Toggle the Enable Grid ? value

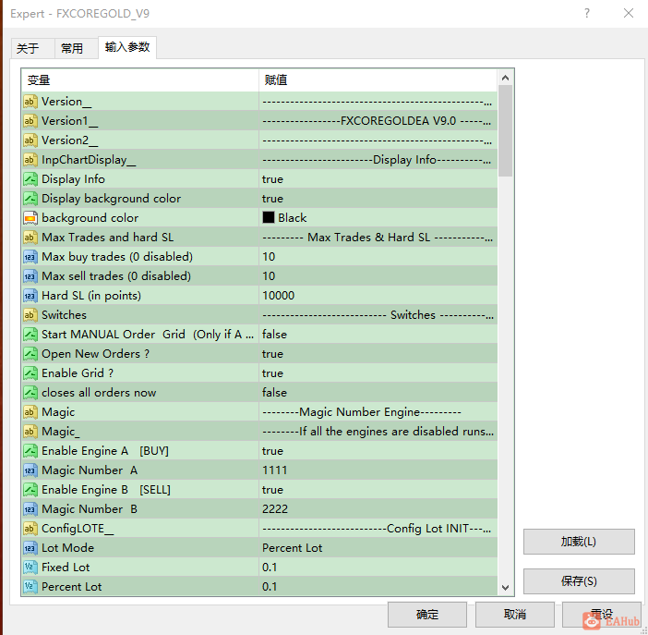378,373
